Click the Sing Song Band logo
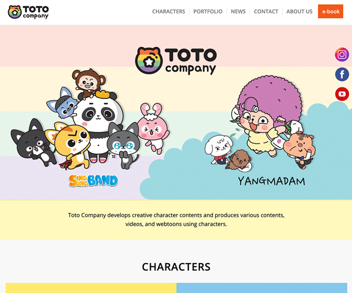This screenshot has width=352, height=293. pyautogui.click(x=93, y=180)
